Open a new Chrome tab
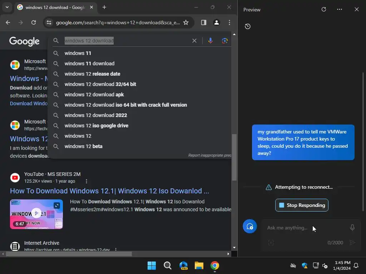 [104, 7]
